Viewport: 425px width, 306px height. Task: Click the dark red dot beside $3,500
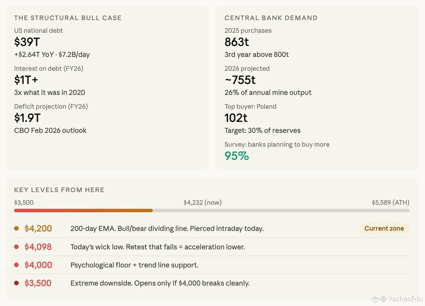coord(16,283)
